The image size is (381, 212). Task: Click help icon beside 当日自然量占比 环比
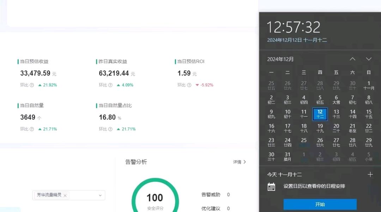[110, 129]
